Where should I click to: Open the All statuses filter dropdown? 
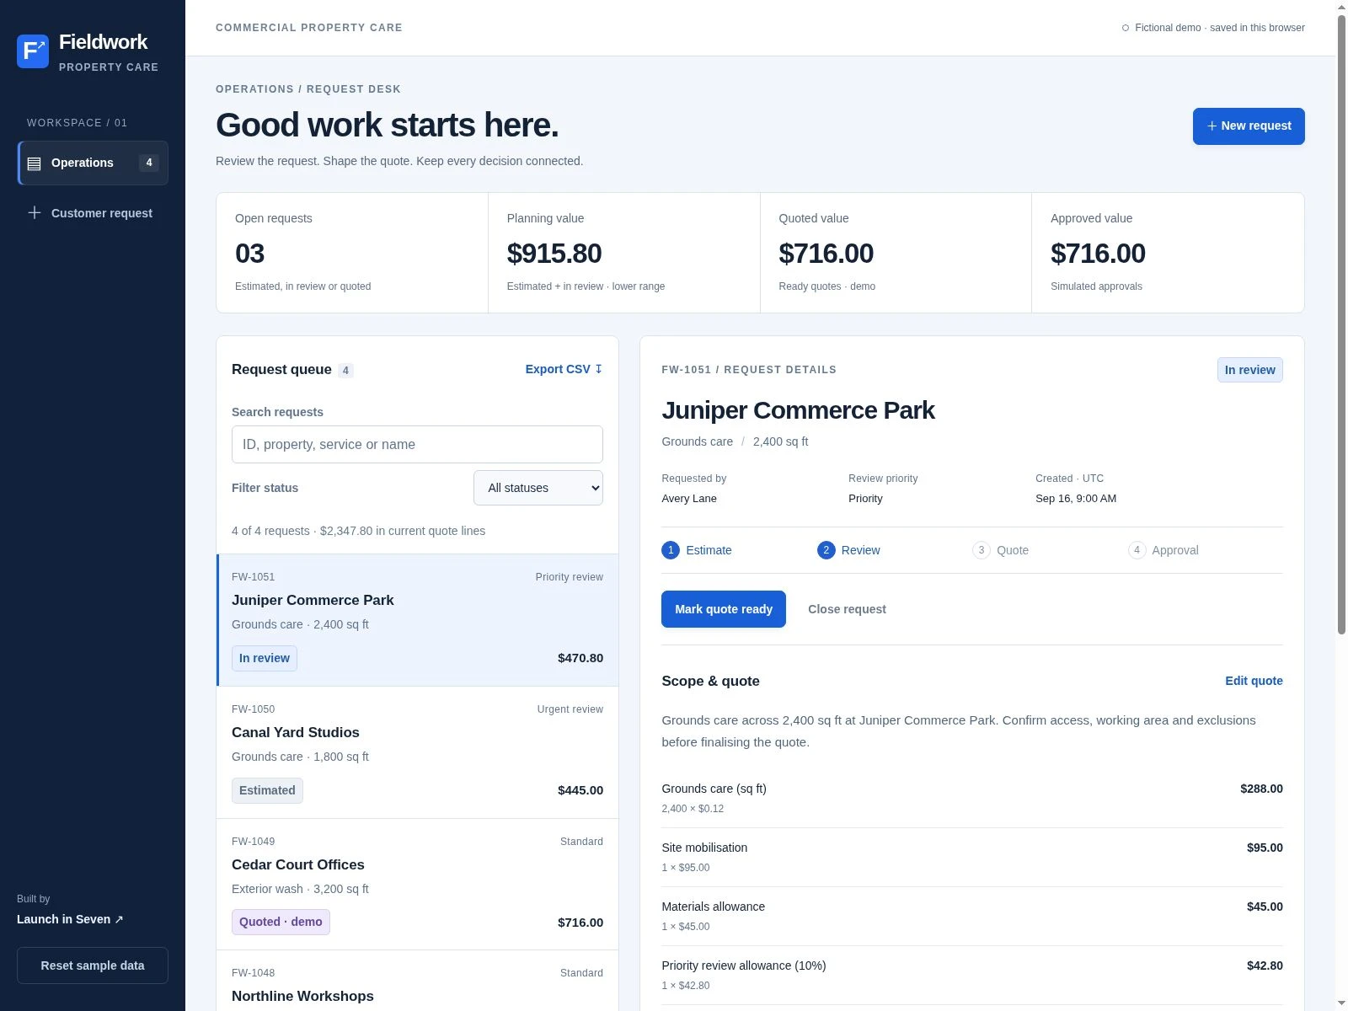538,488
